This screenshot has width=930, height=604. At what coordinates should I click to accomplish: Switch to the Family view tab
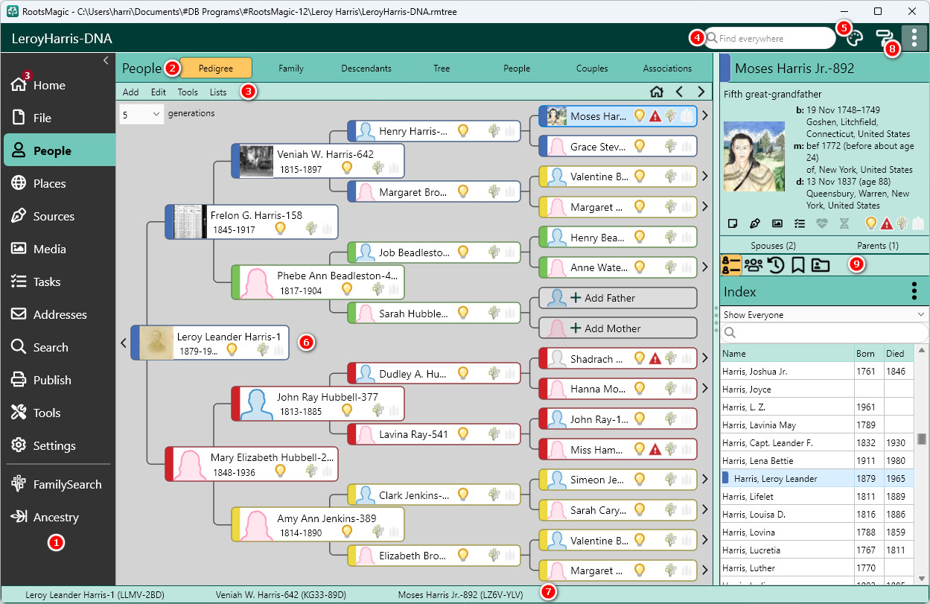(291, 68)
